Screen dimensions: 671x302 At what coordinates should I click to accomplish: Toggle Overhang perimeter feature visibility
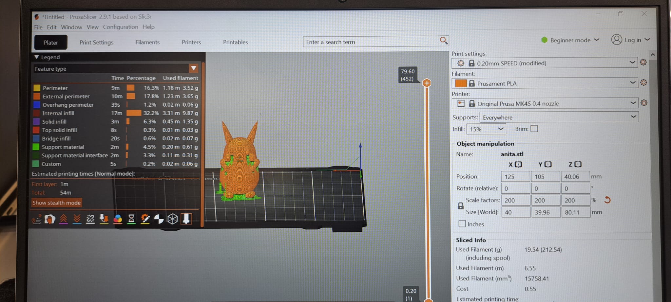[37, 105]
